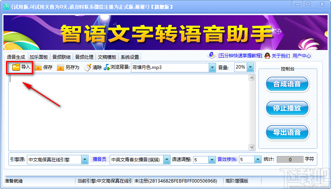Click the 导出语音 button
The height and width of the screenshot is (189, 331).
point(287,132)
